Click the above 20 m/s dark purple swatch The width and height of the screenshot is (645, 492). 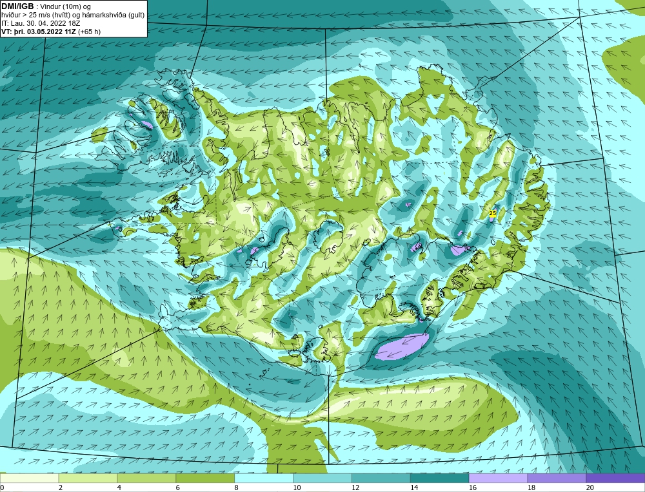pos(615,478)
